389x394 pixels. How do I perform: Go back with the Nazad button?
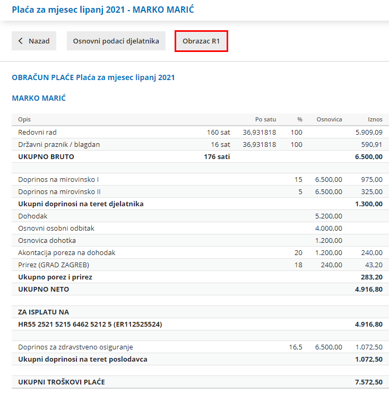[34, 41]
